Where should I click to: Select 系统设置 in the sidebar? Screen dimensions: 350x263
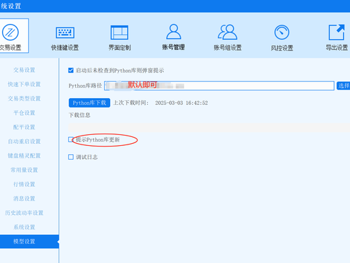click(x=24, y=227)
